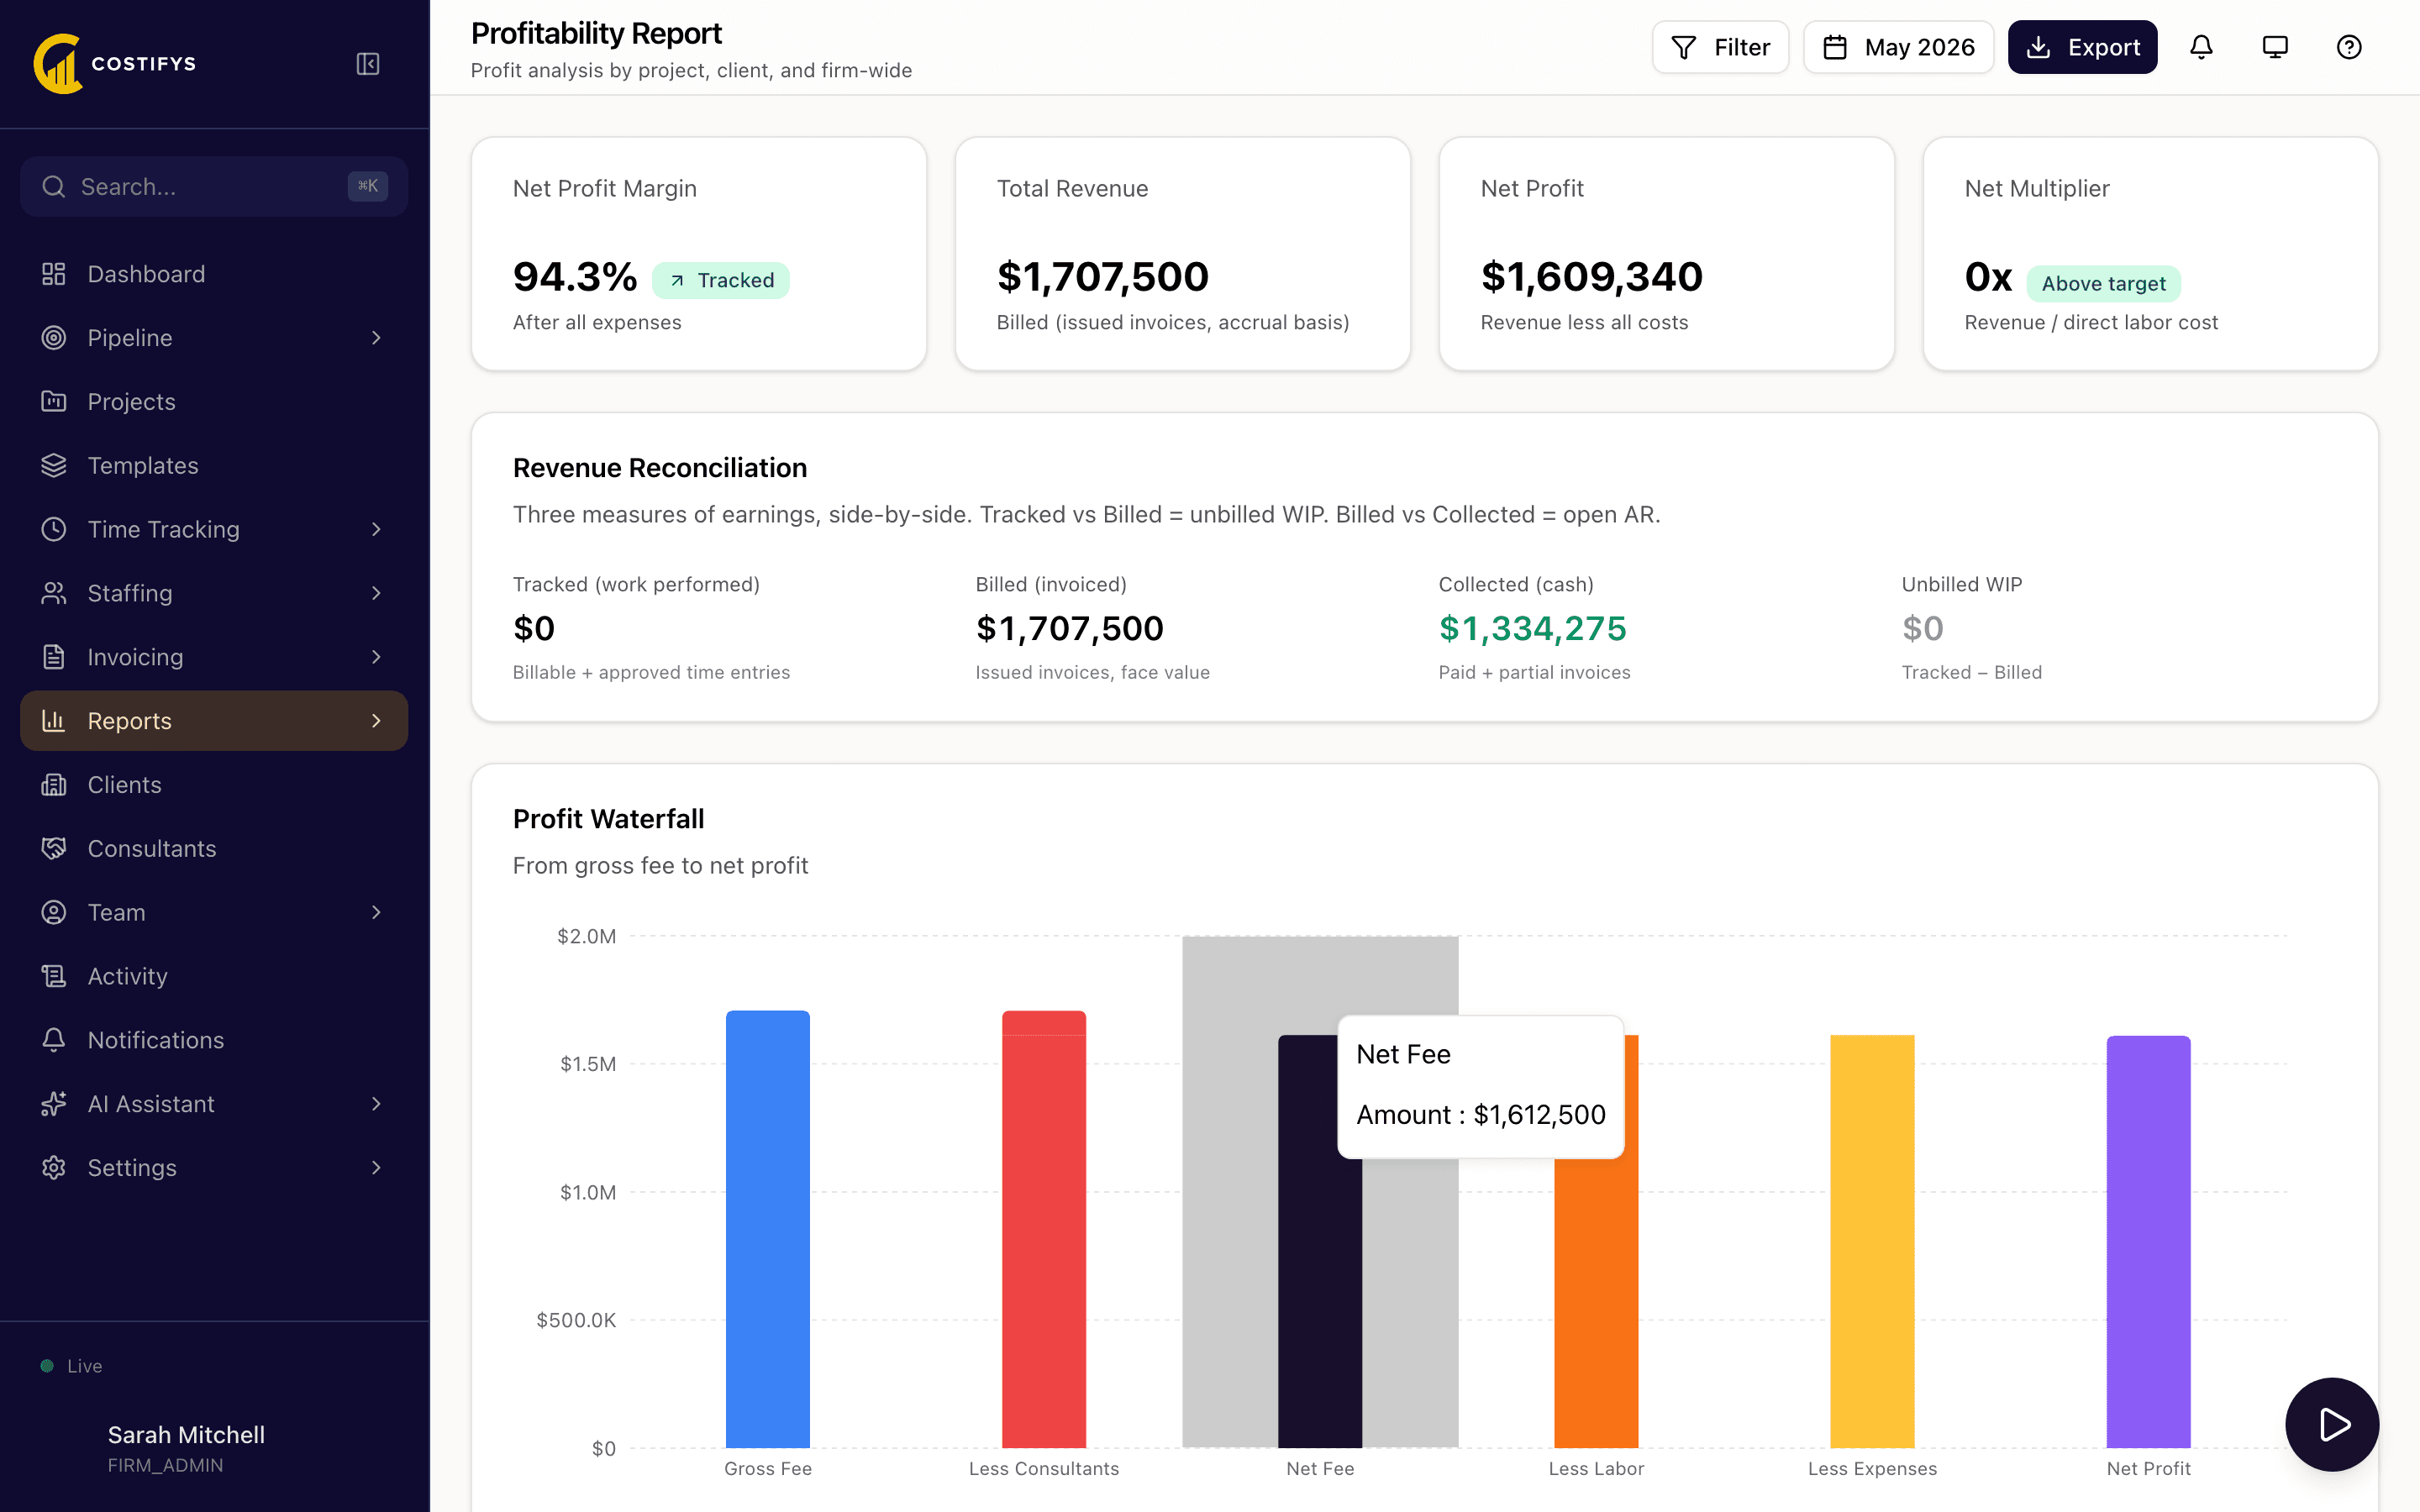
Task: Click the Time Tracking clock icon
Action: coord(54,529)
